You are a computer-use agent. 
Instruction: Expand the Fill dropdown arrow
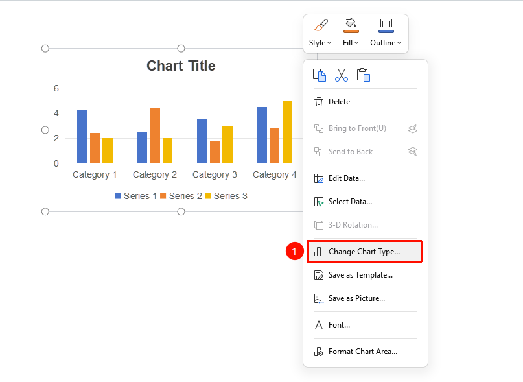coord(356,43)
